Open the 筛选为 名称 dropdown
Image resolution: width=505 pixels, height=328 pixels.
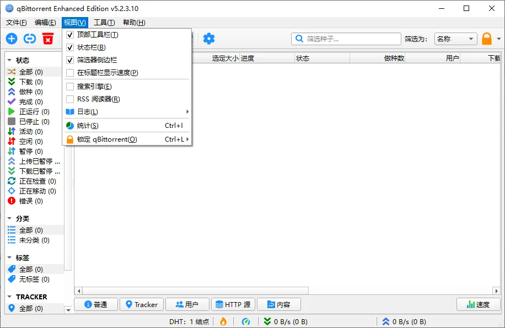455,39
